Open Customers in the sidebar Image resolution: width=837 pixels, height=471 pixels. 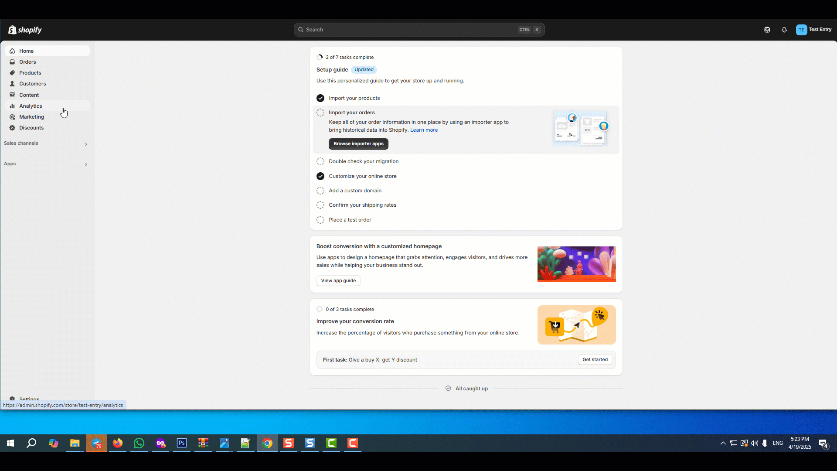pyautogui.click(x=32, y=84)
